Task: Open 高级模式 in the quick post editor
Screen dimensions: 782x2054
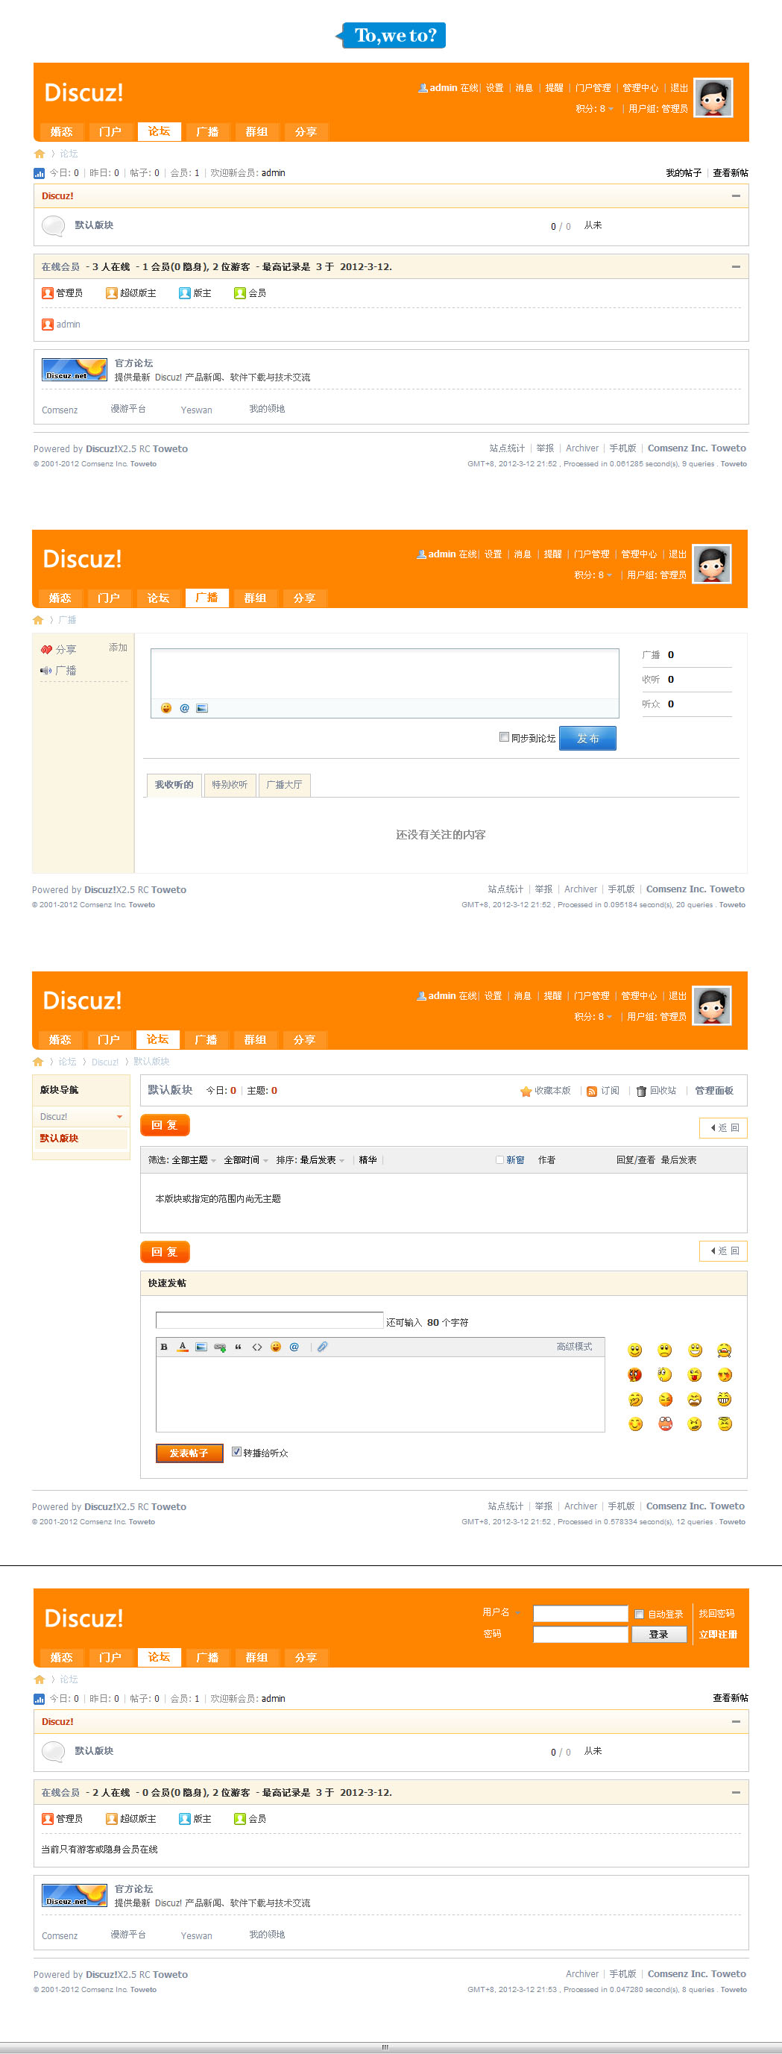Action: pyautogui.click(x=574, y=1347)
